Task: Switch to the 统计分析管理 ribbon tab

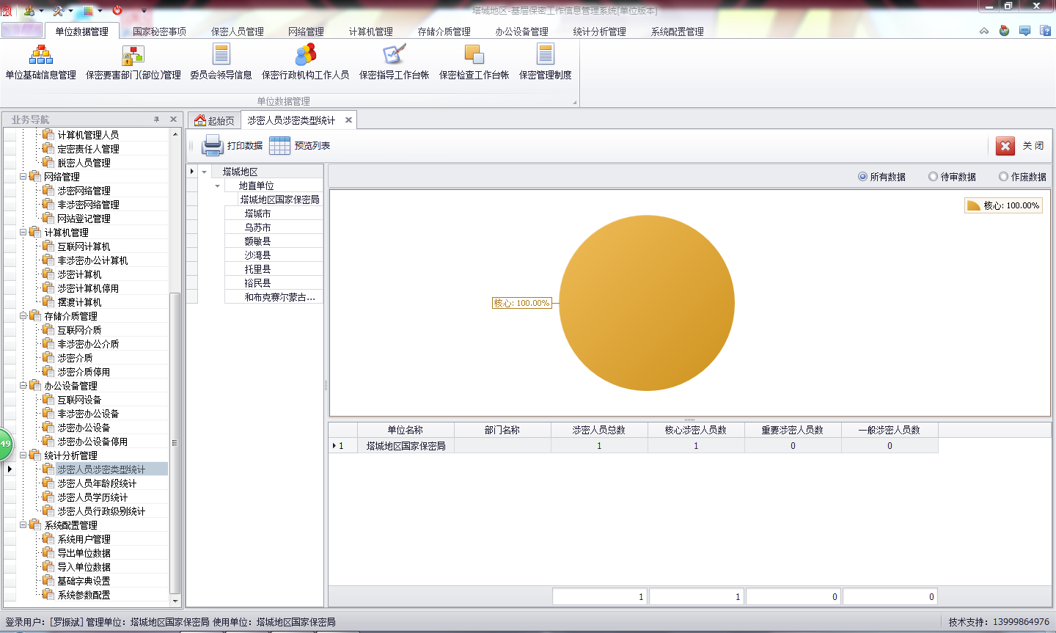Action: (599, 32)
